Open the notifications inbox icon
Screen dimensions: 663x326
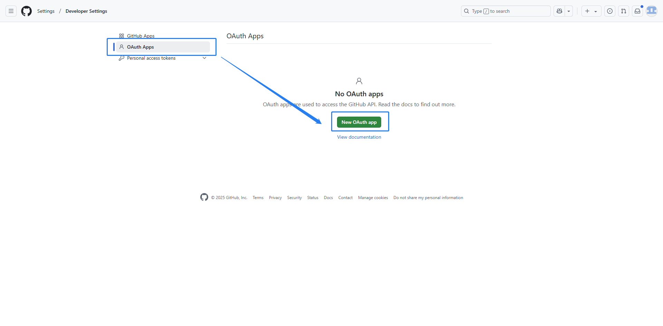coord(637,11)
